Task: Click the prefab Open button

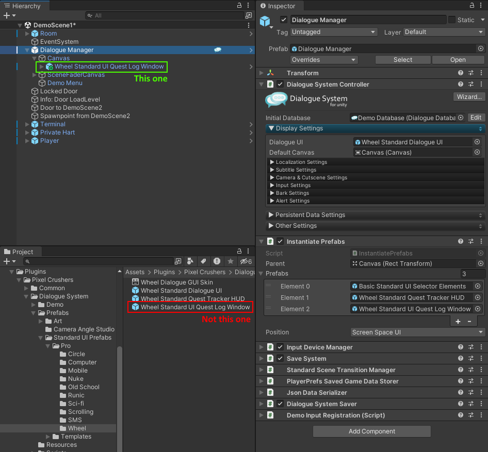Action: coord(458,60)
